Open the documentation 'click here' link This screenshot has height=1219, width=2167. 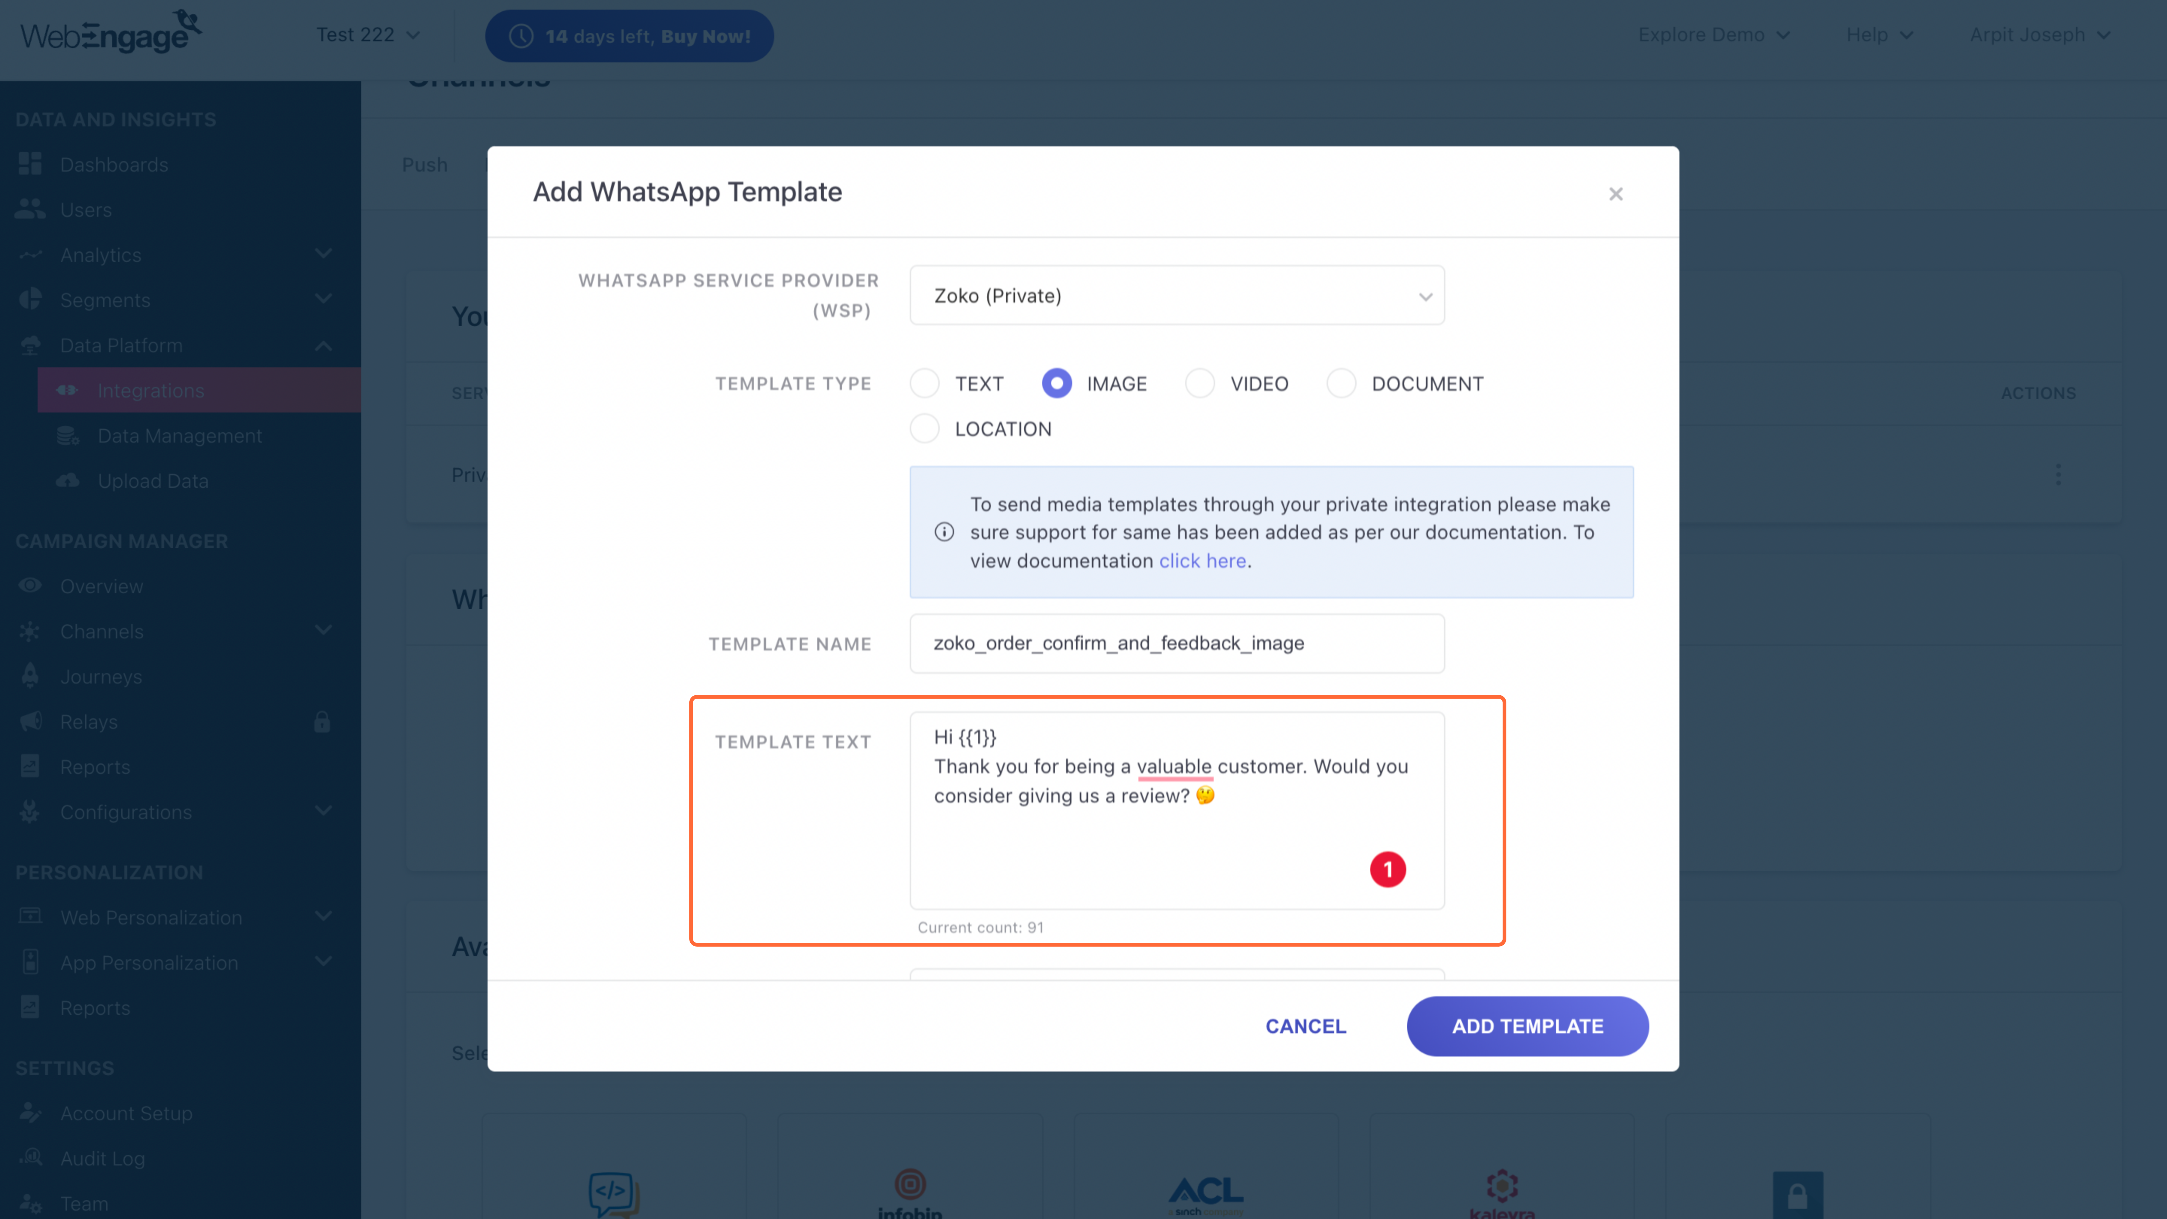pyautogui.click(x=1202, y=560)
